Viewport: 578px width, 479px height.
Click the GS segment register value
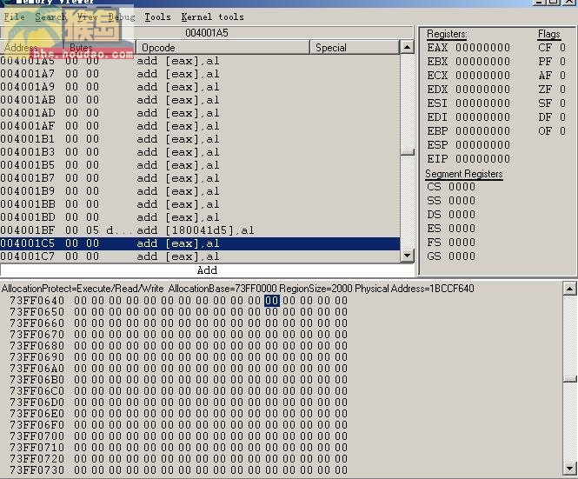coord(462,256)
